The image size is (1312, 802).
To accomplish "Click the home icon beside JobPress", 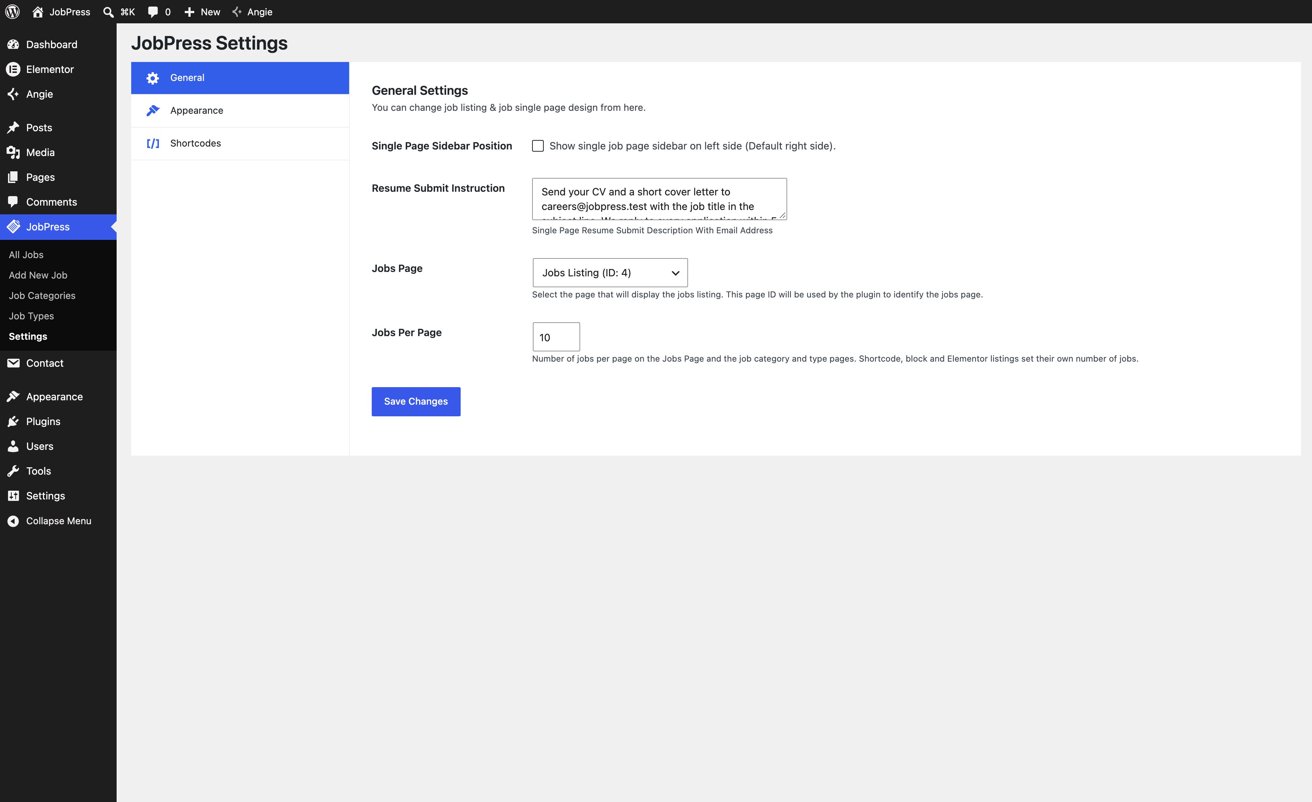I will pyautogui.click(x=38, y=12).
